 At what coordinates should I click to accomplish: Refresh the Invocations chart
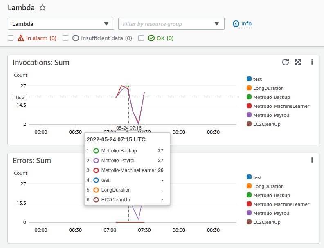pos(286,62)
